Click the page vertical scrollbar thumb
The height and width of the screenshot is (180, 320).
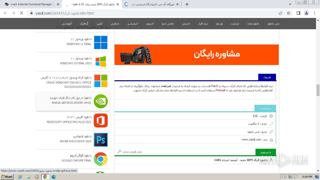tap(318, 90)
